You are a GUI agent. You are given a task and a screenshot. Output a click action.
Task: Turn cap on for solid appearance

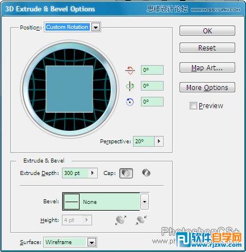[x=126, y=173]
